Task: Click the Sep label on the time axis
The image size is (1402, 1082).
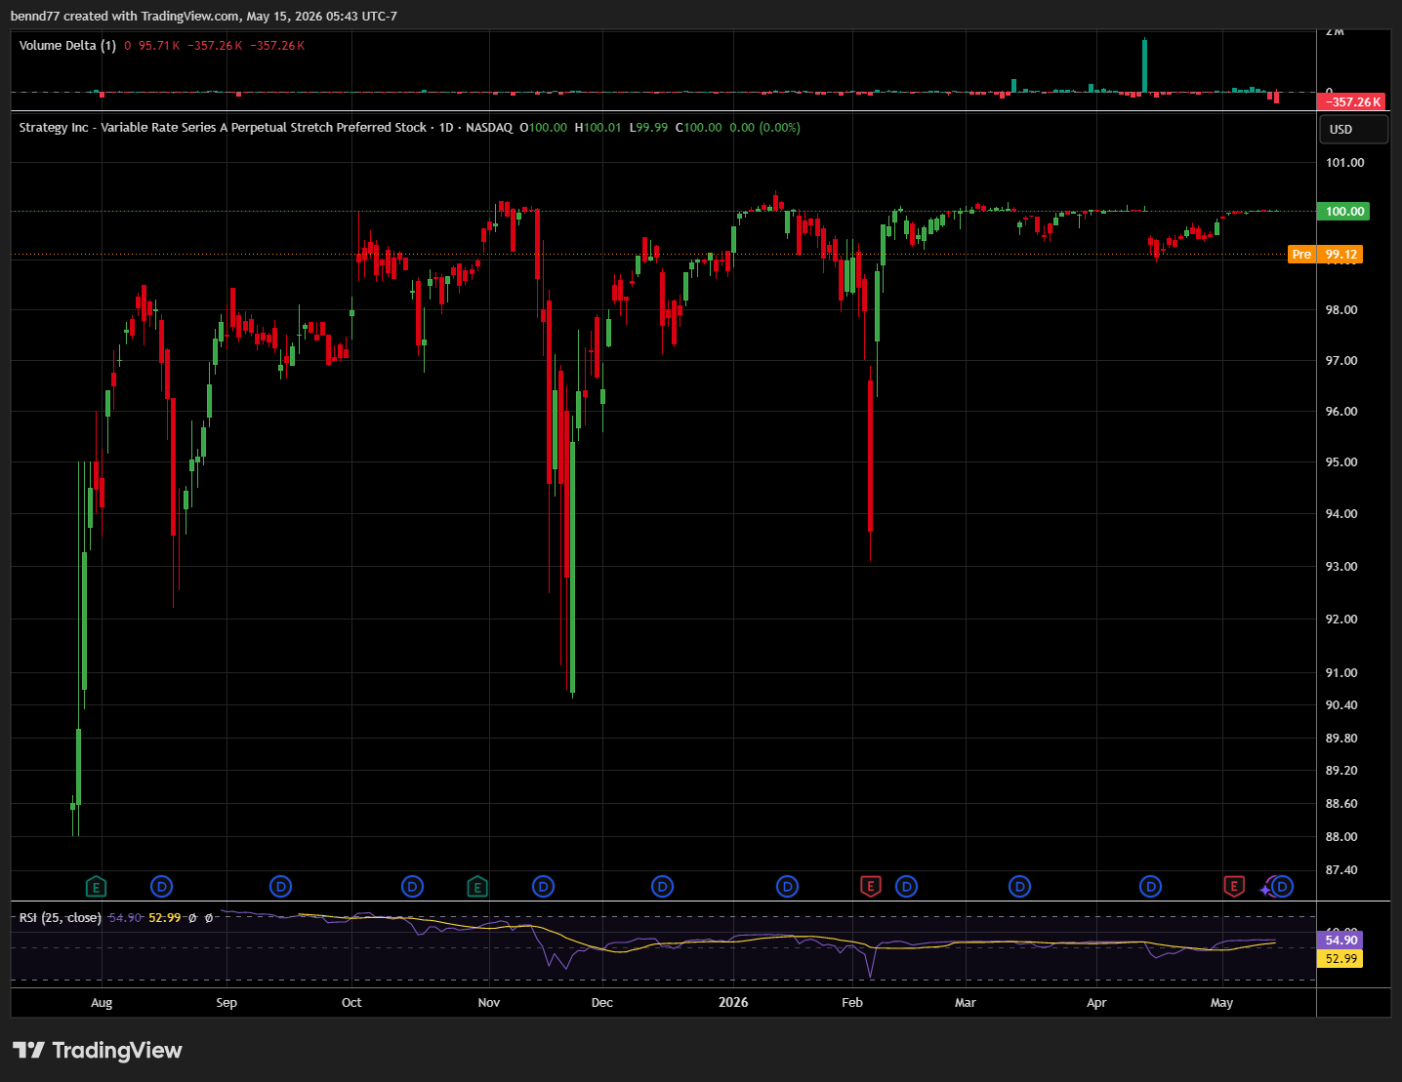Action: tap(227, 1003)
